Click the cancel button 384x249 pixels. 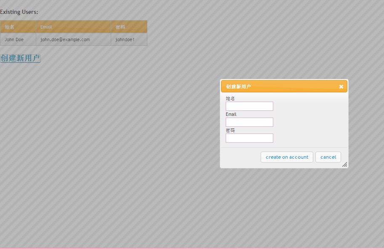pyautogui.click(x=328, y=157)
